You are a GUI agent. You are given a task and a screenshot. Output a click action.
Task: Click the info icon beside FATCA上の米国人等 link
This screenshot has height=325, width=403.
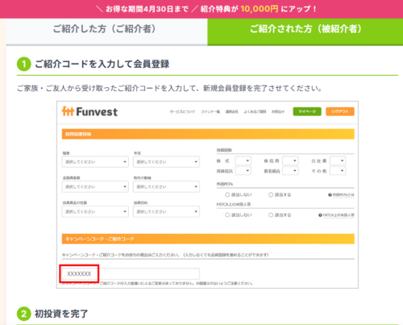[x=320, y=215]
